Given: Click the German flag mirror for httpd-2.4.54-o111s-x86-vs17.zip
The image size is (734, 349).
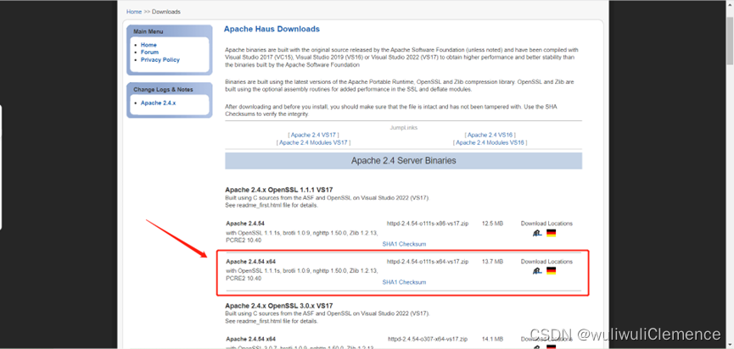Looking at the screenshot, I should point(551,233).
